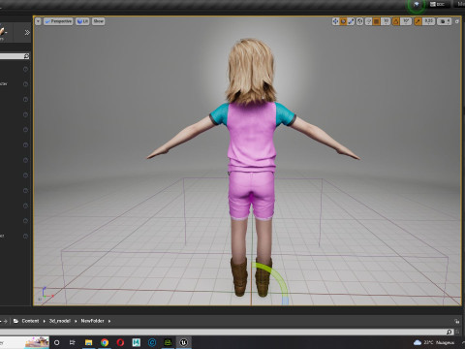Image resolution: width=465 pixels, height=349 pixels.
Task: Open the grid snap size 10 dropdown
Action: click(386, 21)
